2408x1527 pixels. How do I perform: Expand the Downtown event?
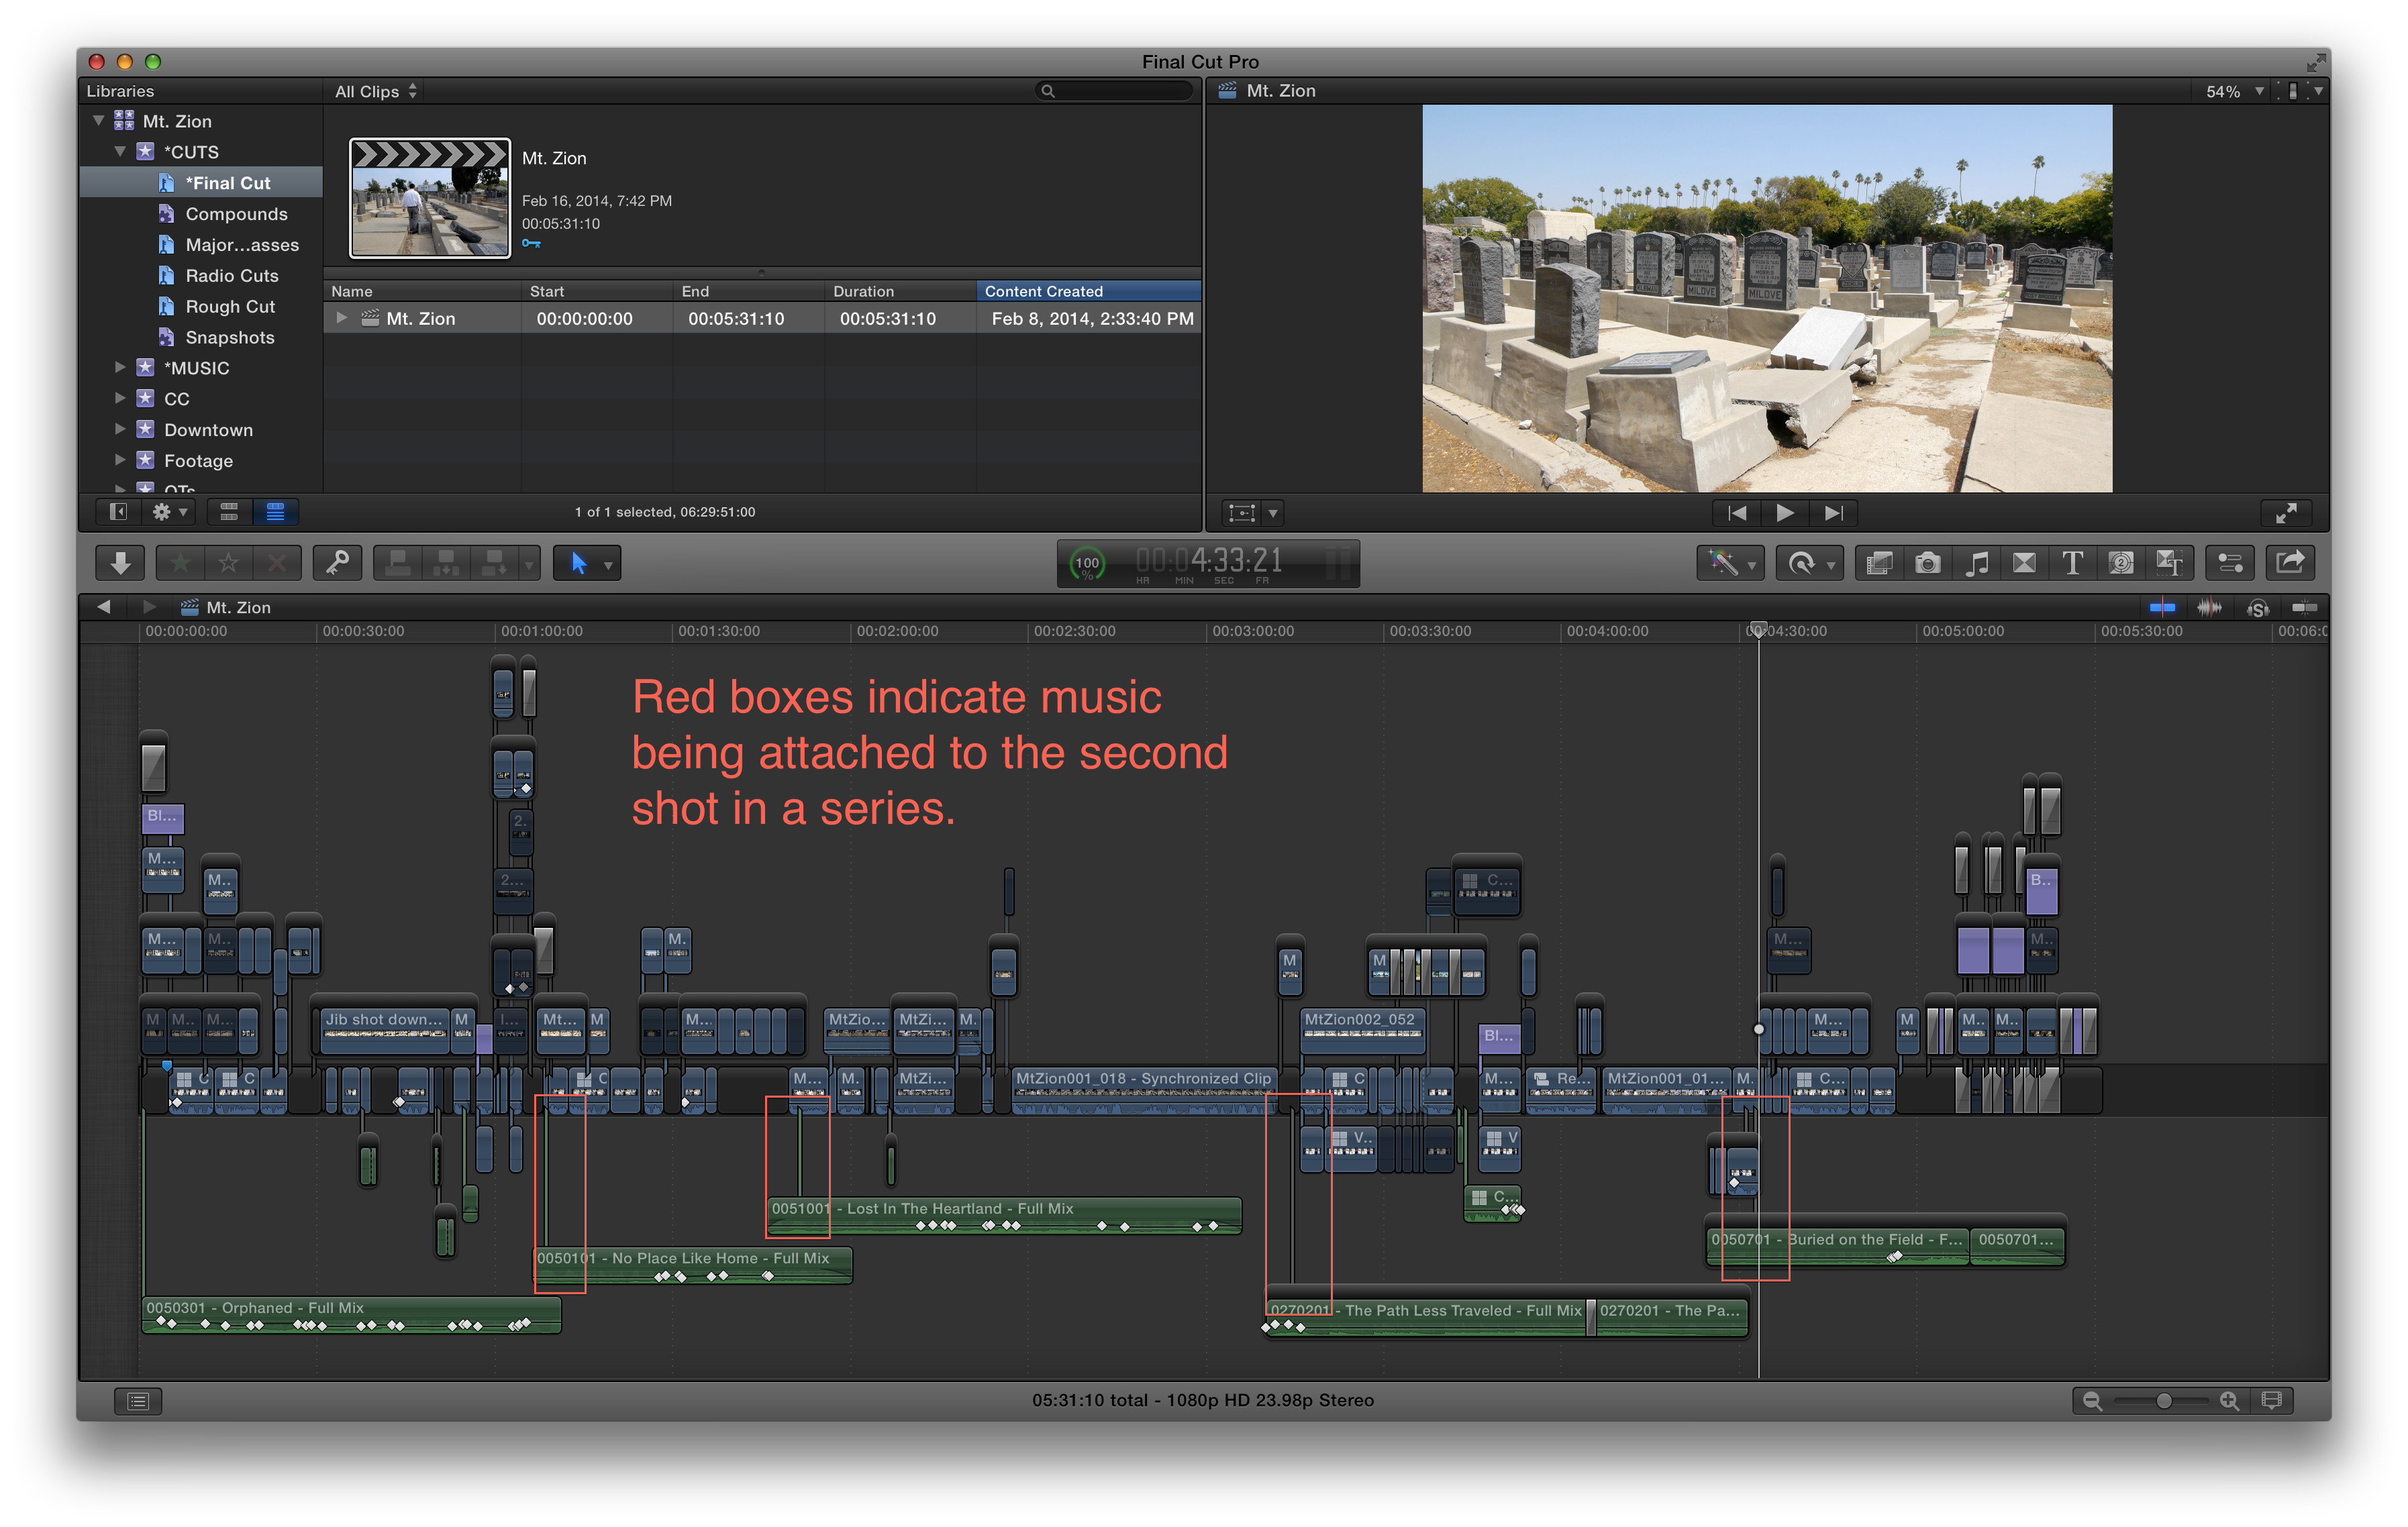(120, 430)
